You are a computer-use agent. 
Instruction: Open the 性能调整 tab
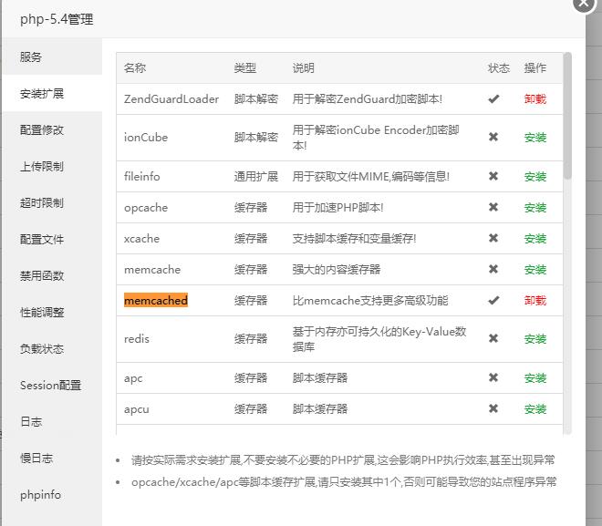(43, 313)
